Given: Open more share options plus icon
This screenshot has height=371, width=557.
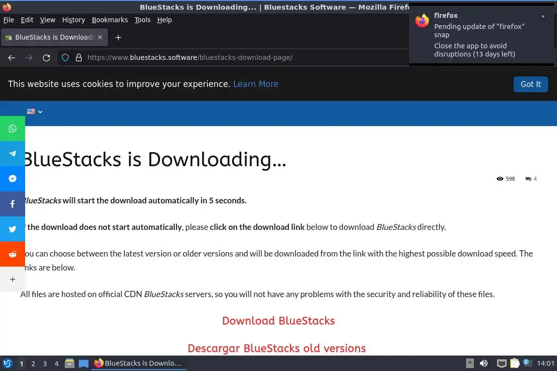Looking at the screenshot, I should [x=13, y=279].
